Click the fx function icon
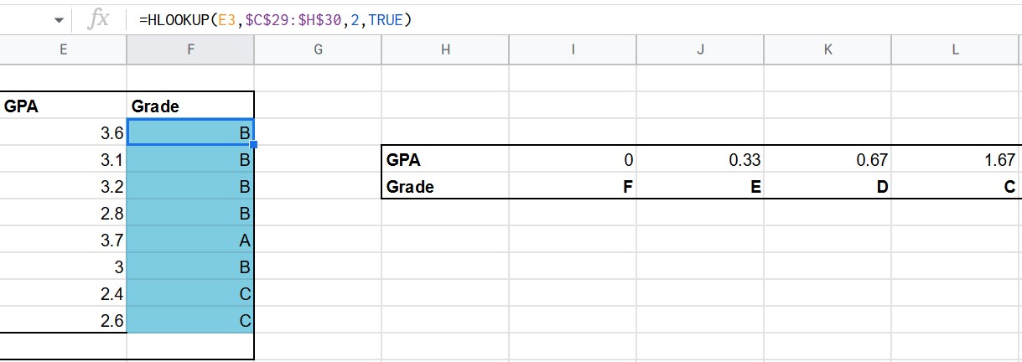 [x=99, y=19]
